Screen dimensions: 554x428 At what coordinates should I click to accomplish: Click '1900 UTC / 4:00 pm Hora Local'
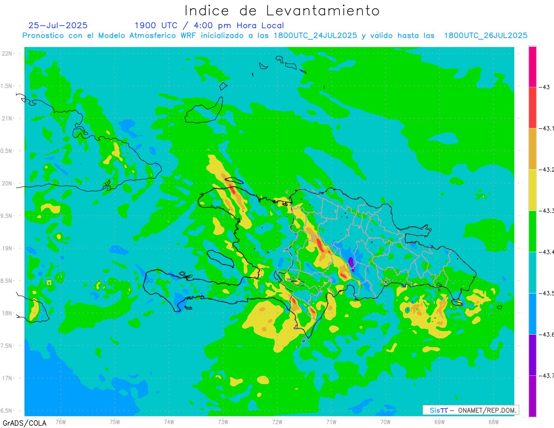click(209, 25)
